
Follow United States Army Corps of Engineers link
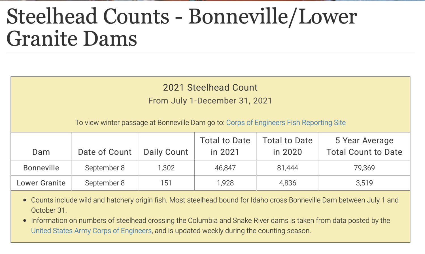click(x=91, y=231)
